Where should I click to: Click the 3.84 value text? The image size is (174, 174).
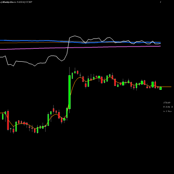tap(168, 107)
